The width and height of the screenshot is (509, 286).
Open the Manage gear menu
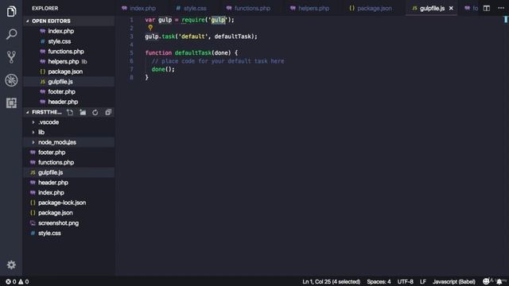[11, 265]
